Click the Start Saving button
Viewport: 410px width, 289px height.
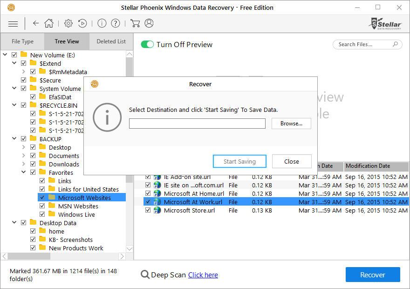tap(239, 161)
